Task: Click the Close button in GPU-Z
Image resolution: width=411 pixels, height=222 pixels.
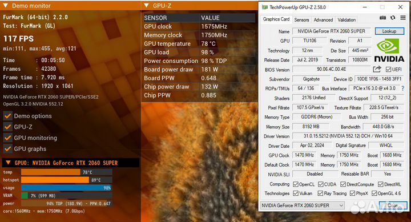Action: pos(393,205)
